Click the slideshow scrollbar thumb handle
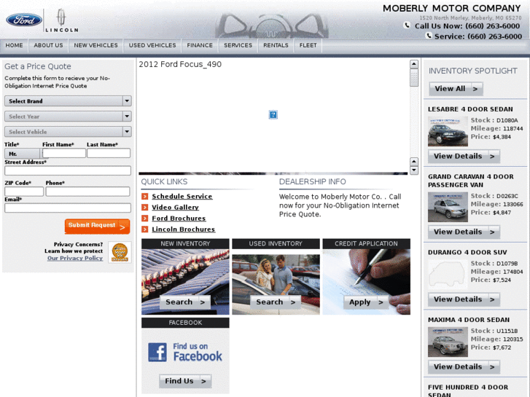 click(414, 78)
